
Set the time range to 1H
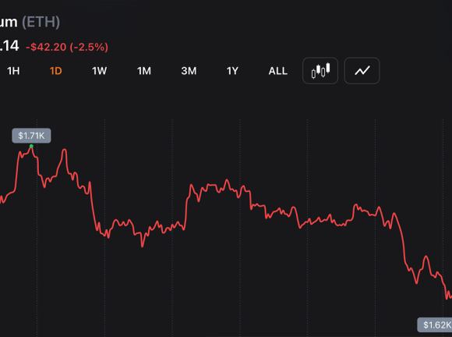13,71
